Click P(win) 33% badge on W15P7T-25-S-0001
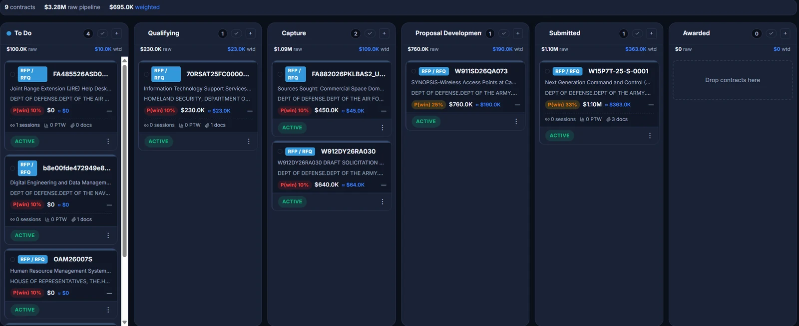799x326 pixels. 562,105
